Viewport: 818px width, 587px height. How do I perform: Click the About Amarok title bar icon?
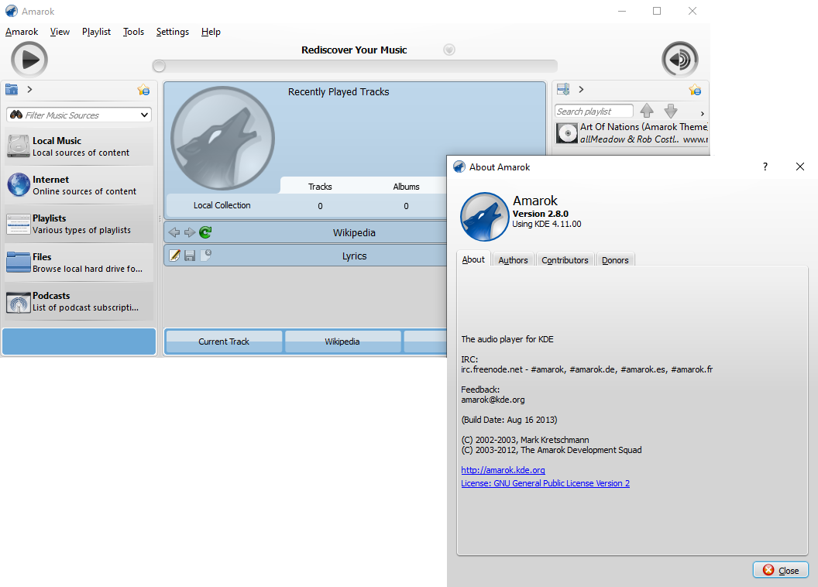click(459, 166)
